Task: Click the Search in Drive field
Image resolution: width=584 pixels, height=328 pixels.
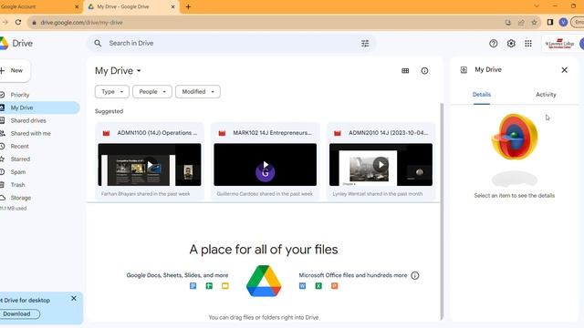Action: (x=231, y=43)
